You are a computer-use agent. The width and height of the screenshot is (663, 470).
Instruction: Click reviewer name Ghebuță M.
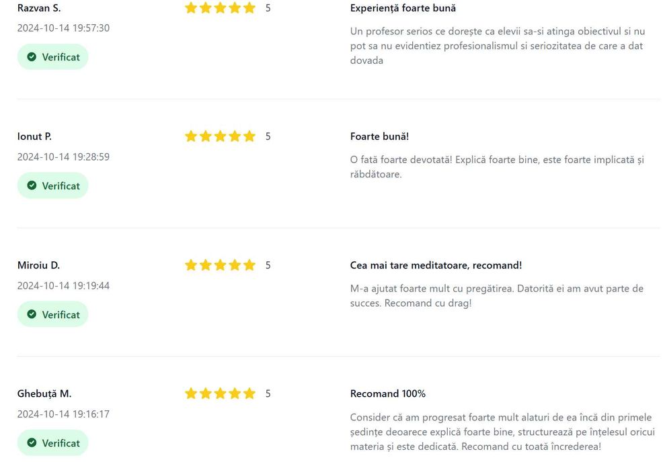[x=44, y=393]
